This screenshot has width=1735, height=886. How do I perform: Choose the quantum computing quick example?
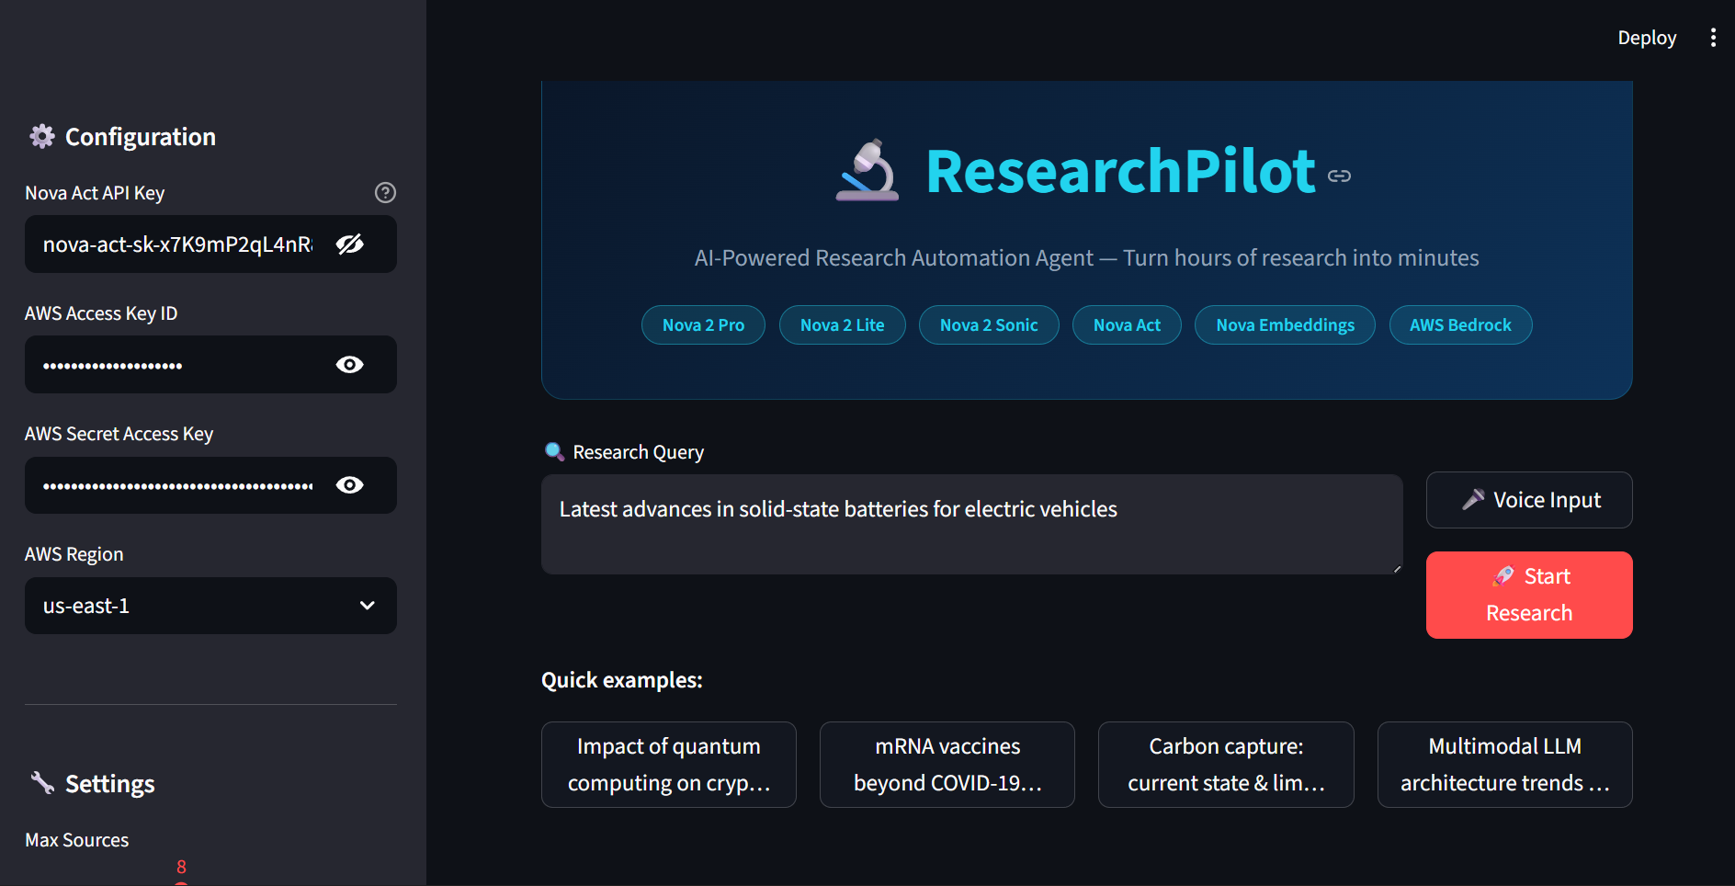[669, 765]
